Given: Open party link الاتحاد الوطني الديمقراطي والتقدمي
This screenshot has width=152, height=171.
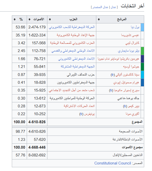Looking at the screenshot, I should click(x=73, y=51).
